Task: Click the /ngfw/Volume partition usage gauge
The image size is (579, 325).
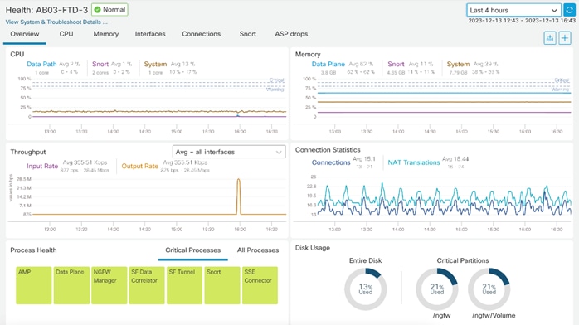Action: (x=489, y=289)
